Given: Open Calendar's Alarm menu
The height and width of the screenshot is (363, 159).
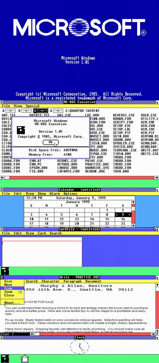Looking at the screenshot, I should (x=55, y=194).
